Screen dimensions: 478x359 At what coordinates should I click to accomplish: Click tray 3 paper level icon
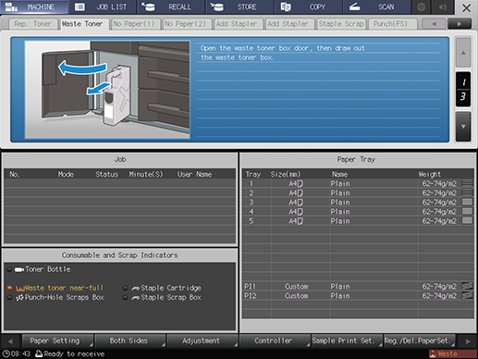click(467, 202)
